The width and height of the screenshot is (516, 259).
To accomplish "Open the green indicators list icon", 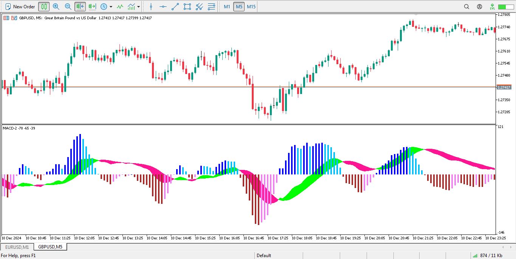I will pyautogui.click(x=120, y=6).
